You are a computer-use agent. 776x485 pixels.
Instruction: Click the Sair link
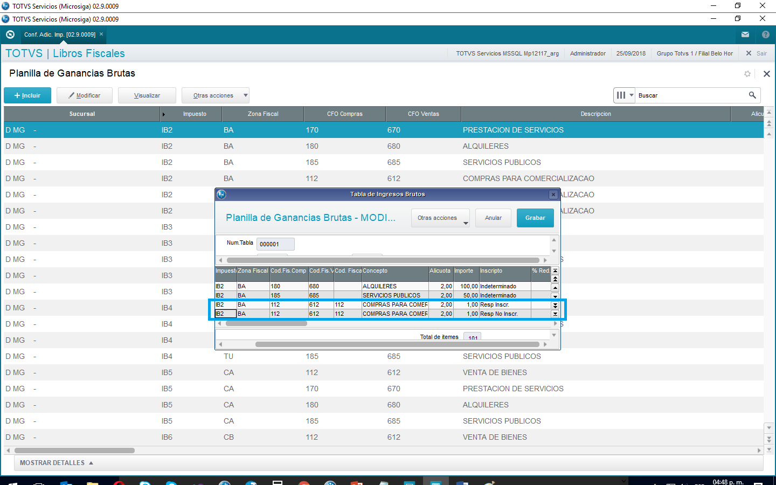coord(761,53)
